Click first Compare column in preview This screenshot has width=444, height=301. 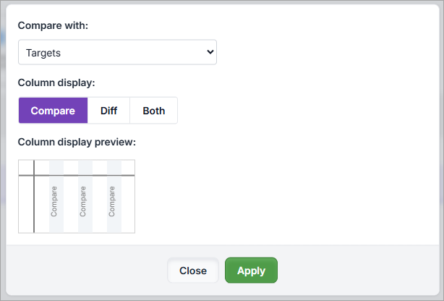coord(55,203)
